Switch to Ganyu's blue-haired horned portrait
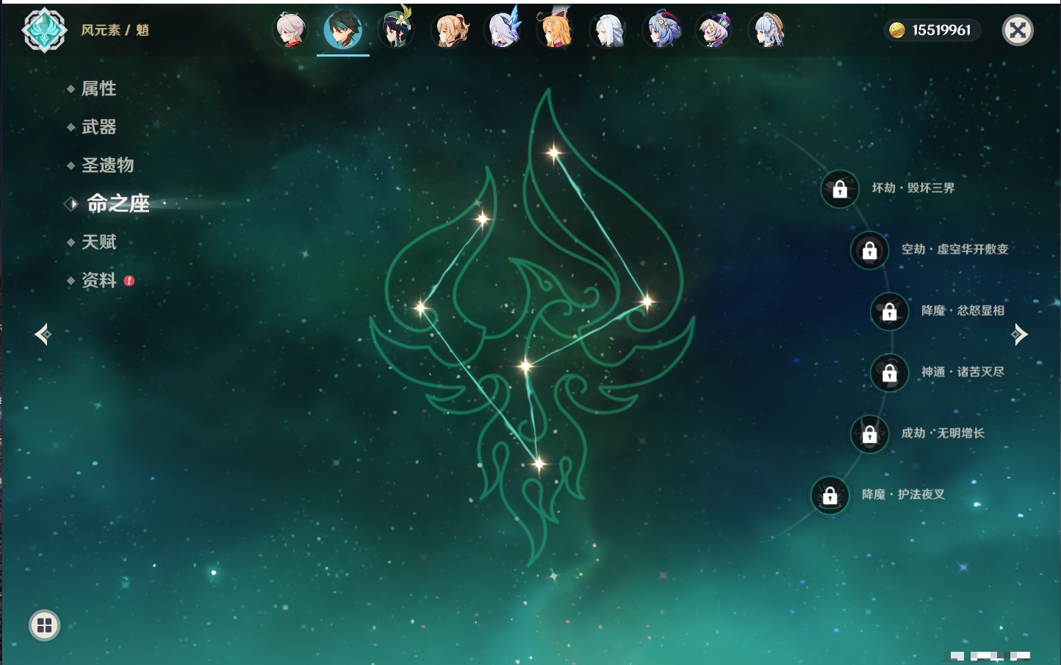This screenshot has width=1061, height=665. 662,30
